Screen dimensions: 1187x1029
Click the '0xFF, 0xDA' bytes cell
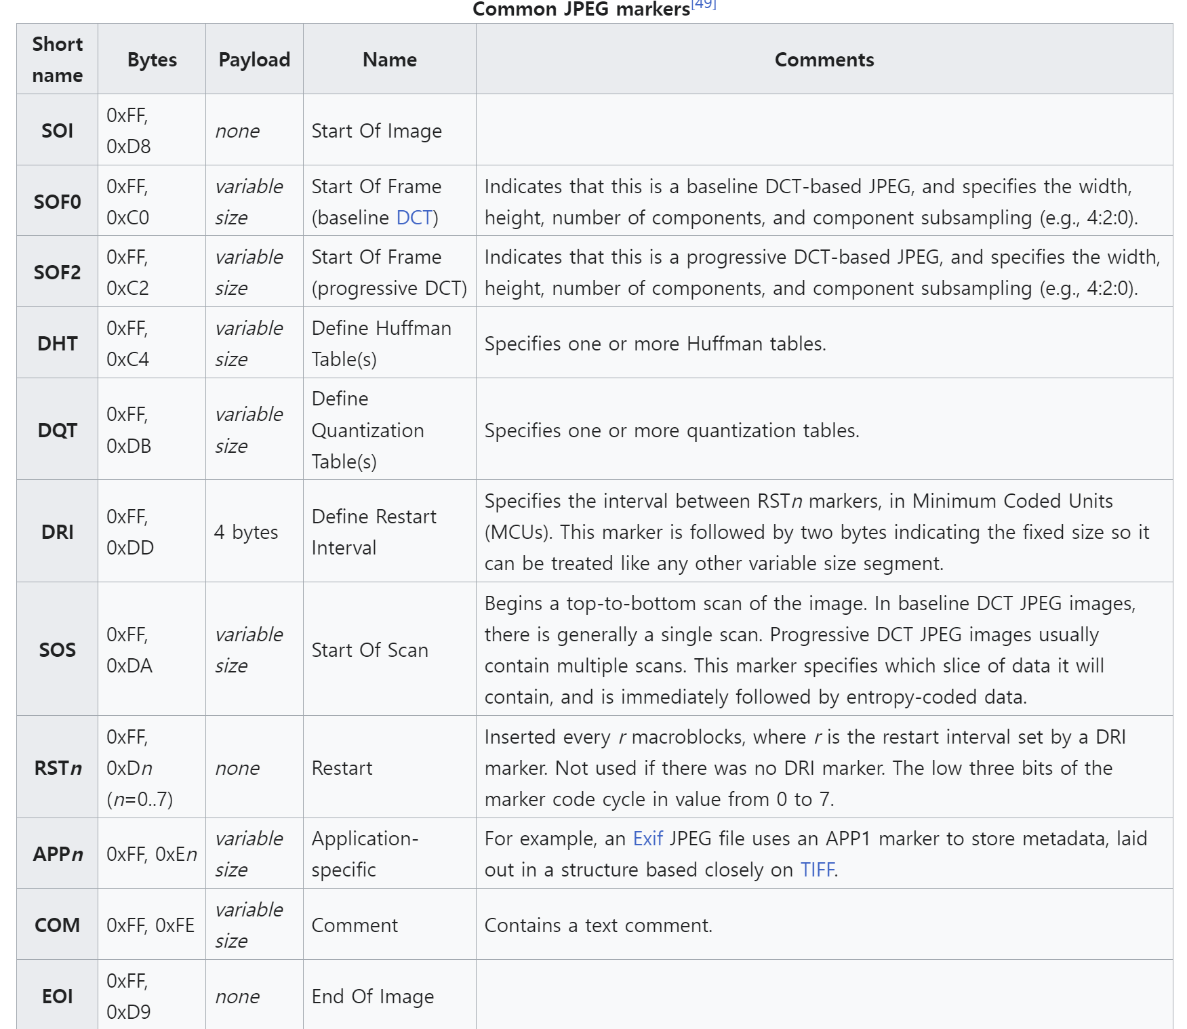(152, 649)
